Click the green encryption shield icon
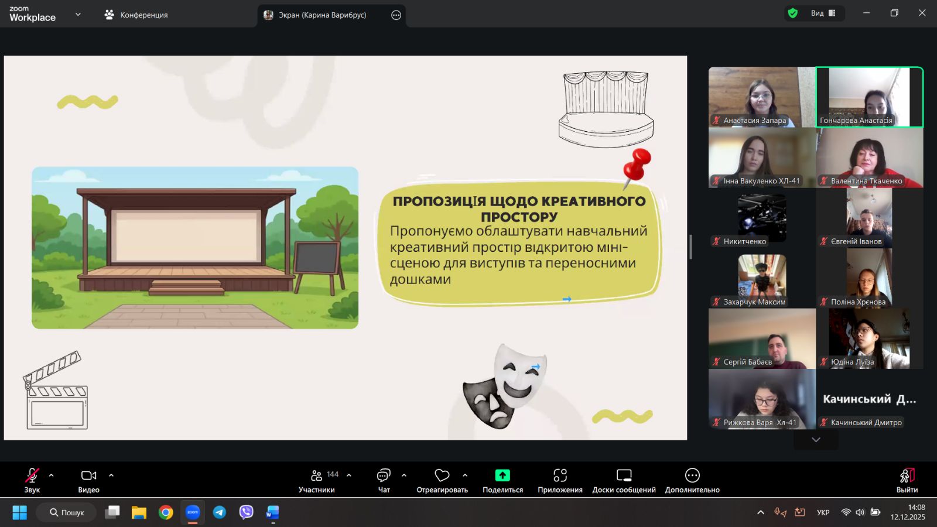The width and height of the screenshot is (937, 527). tap(793, 13)
